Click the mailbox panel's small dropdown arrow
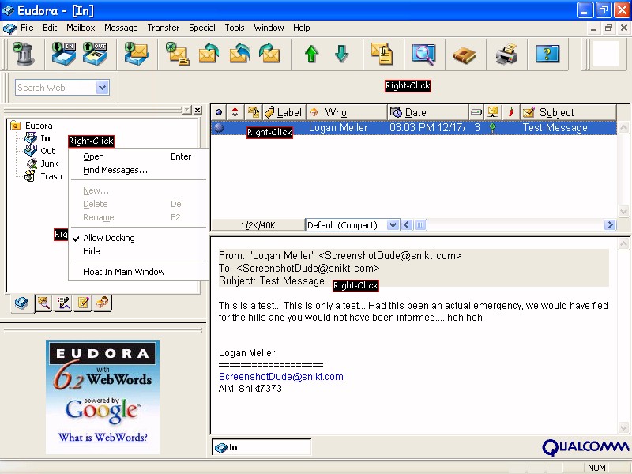The image size is (632, 474). point(186,110)
